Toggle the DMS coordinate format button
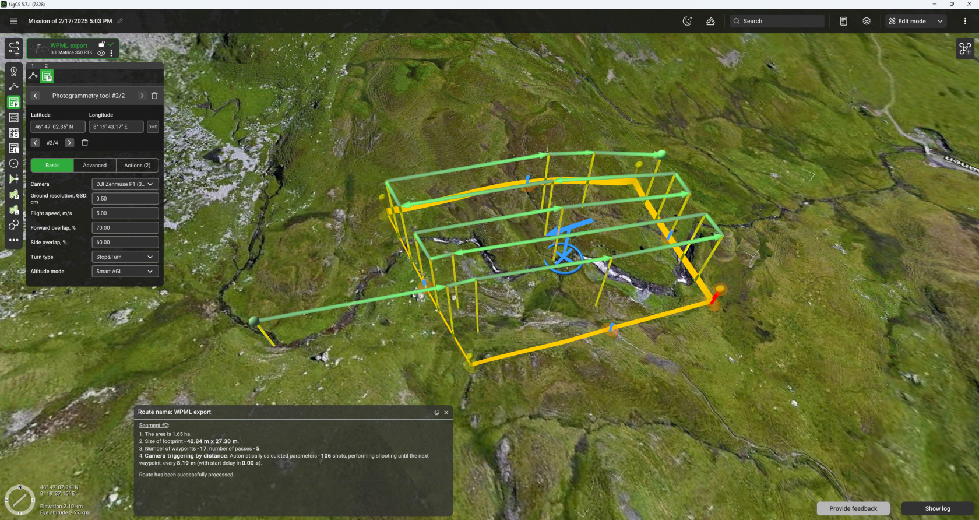The width and height of the screenshot is (979, 520). (153, 127)
